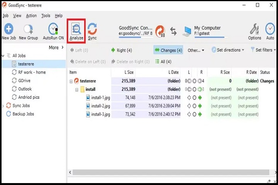Image resolution: width=278 pixels, height=185 pixels.
Task: Click the Auto clock icon
Action: tap(270, 29)
